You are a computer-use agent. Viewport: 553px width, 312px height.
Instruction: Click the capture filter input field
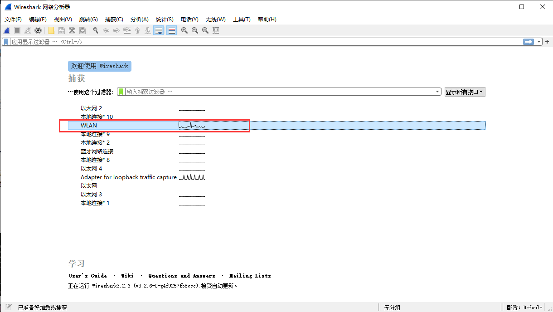coord(279,92)
